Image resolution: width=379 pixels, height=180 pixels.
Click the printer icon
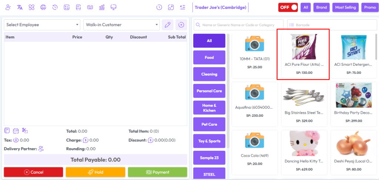pyautogui.click(x=43, y=7)
